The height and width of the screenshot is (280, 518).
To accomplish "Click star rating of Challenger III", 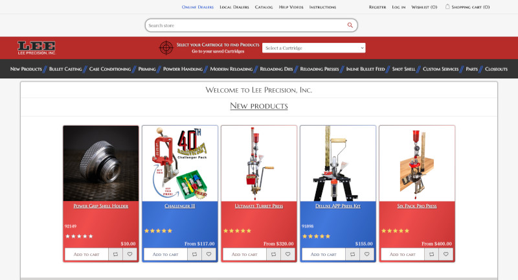I will coord(158,231).
